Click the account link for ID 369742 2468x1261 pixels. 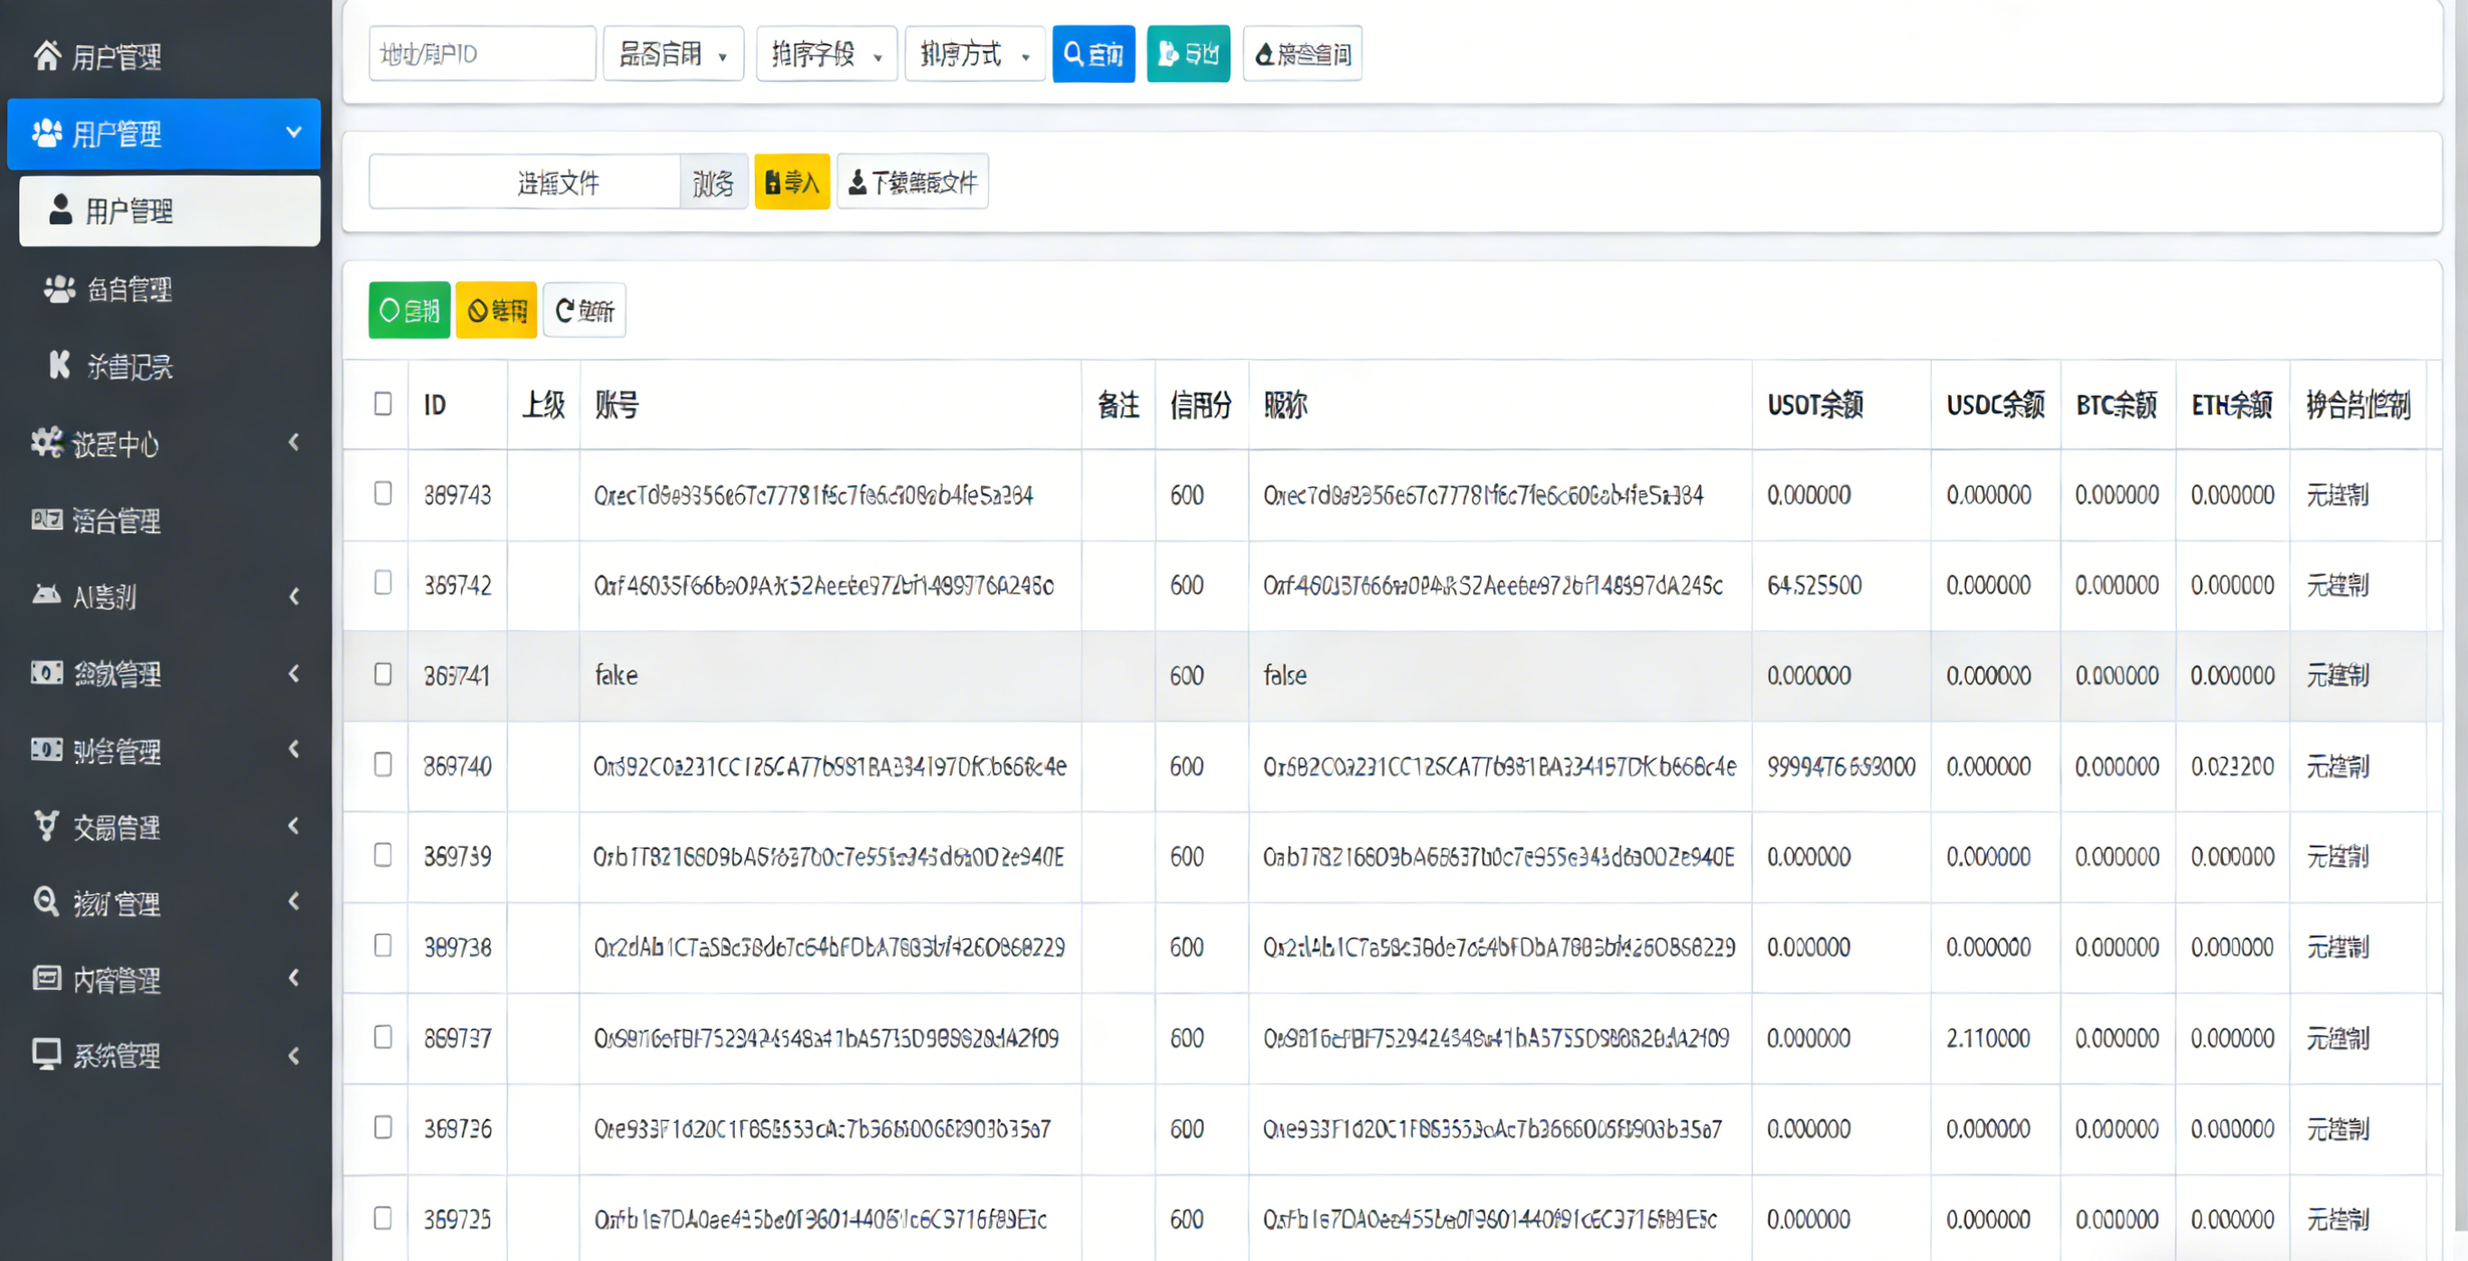823,586
